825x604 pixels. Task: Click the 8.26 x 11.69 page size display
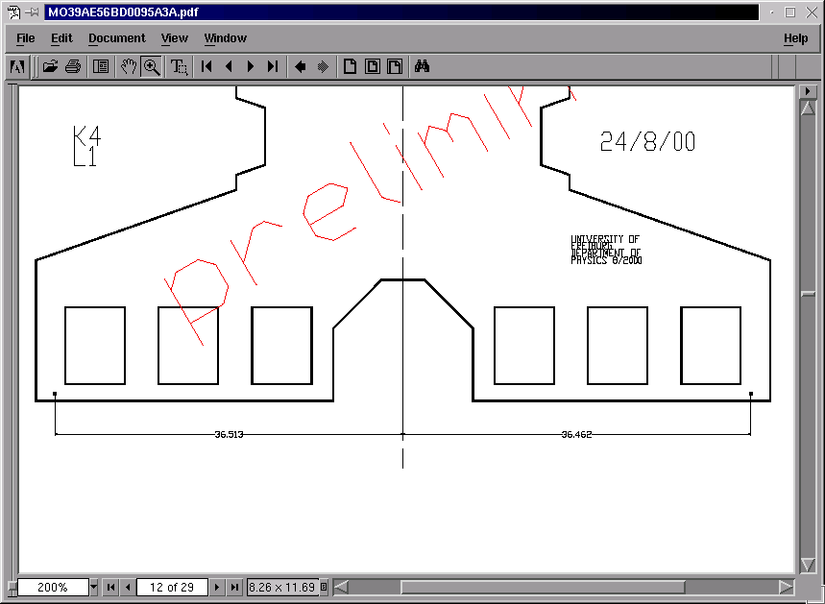pyautogui.click(x=282, y=587)
